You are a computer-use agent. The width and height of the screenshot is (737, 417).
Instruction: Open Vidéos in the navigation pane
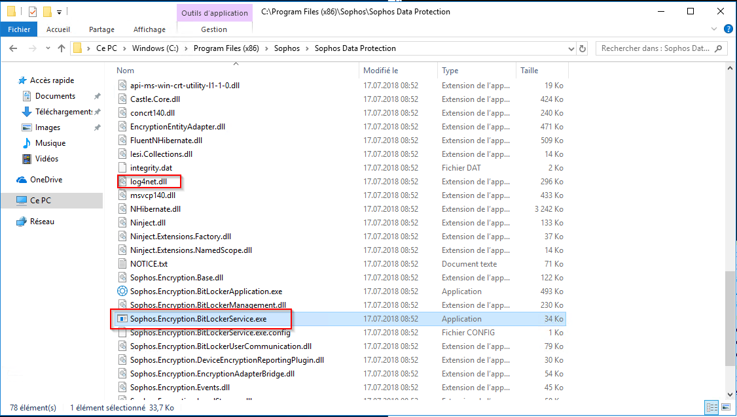point(46,159)
